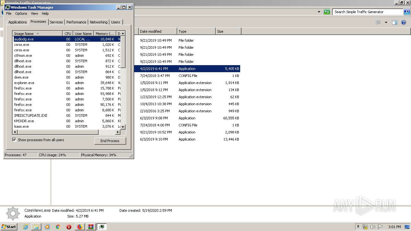Open the Help menu
411x231 pixels.
(x=45, y=13)
